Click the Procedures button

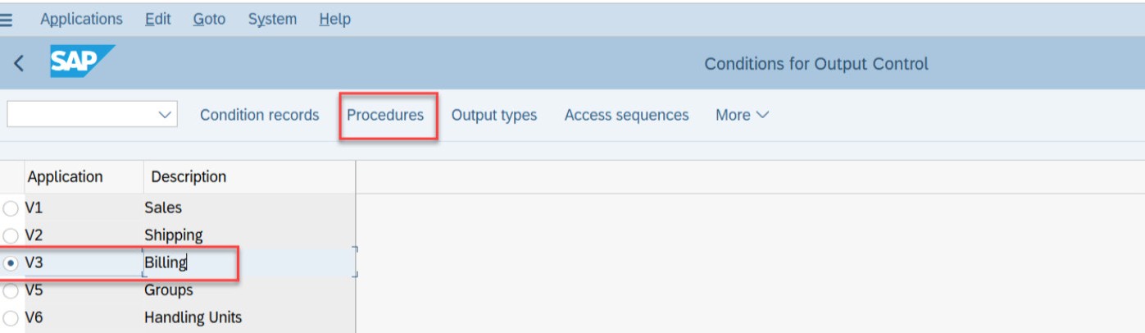[x=385, y=116]
